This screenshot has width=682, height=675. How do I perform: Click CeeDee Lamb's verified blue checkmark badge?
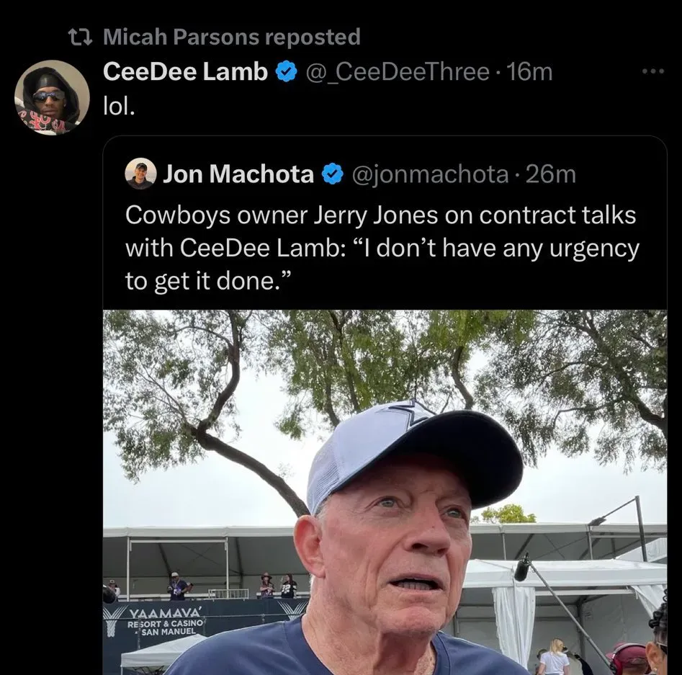(x=287, y=71)
